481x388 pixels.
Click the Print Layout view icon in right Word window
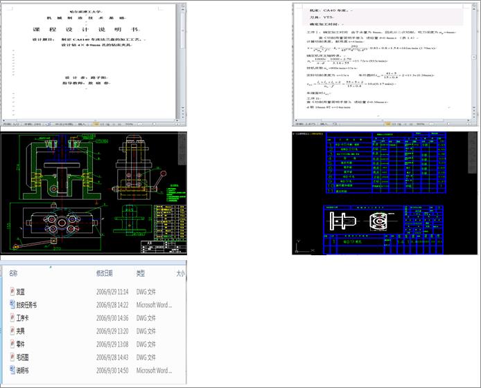click(x=388, y=124)
